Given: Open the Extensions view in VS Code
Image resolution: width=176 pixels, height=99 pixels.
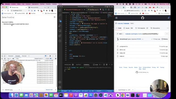Looking at the screenshot, I should pos(60,36).
